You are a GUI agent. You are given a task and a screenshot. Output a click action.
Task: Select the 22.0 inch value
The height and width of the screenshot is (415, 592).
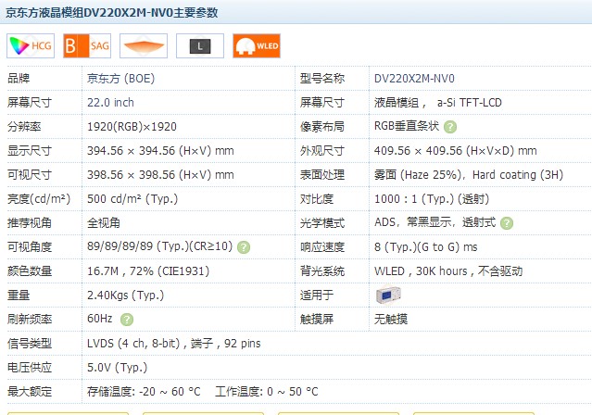point(110,102)
